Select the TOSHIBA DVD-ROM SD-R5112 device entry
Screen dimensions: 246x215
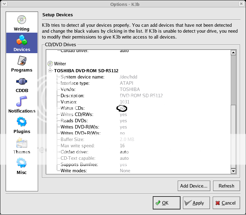(x=86, y=71)
